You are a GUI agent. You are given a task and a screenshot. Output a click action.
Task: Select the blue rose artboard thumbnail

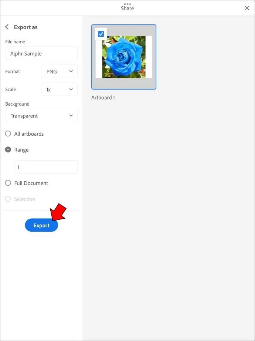pyautogui.click(x=124, y=57)
